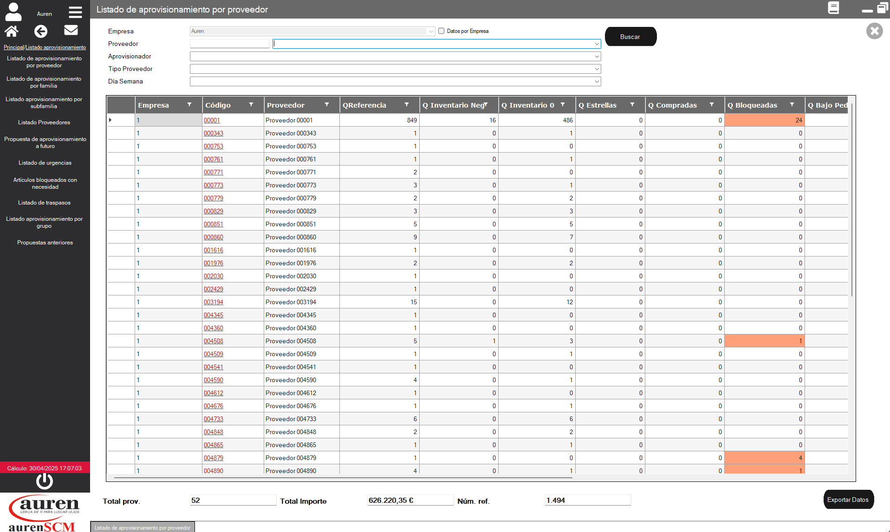Open the hamburger menu icon
890x532 pixels.
coord(75,12)
